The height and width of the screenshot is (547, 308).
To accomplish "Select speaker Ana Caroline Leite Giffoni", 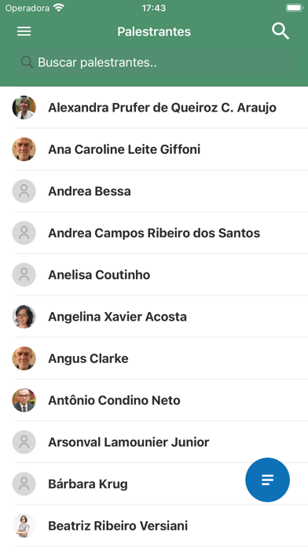I will (154, 149).
